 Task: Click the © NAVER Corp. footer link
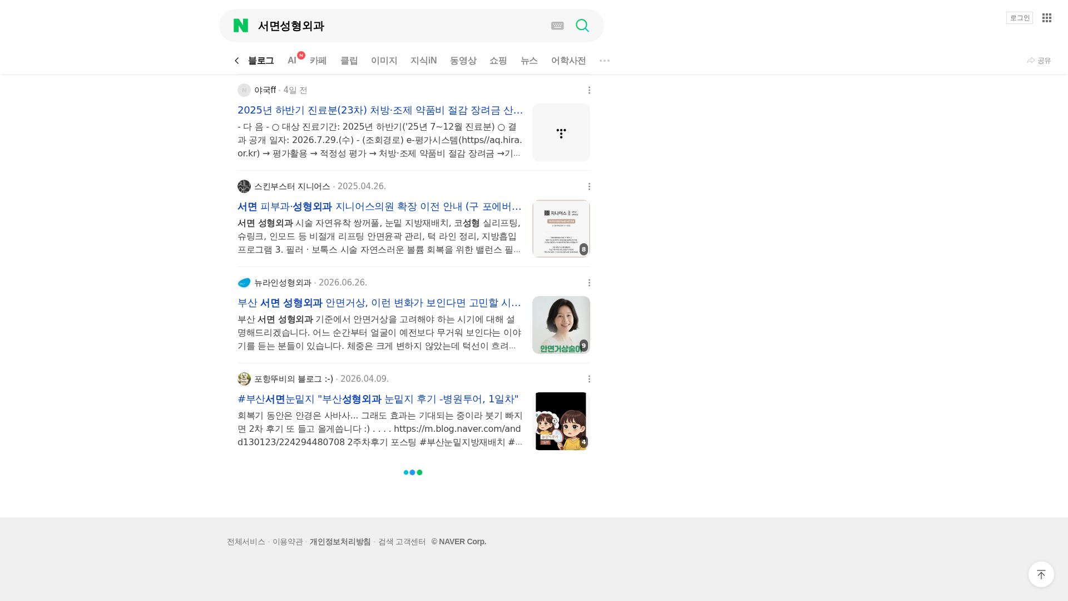[x=459, y=542]
